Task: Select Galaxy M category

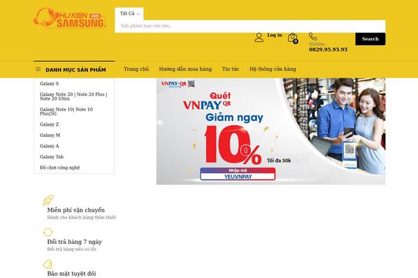Action: click(50, 135)
